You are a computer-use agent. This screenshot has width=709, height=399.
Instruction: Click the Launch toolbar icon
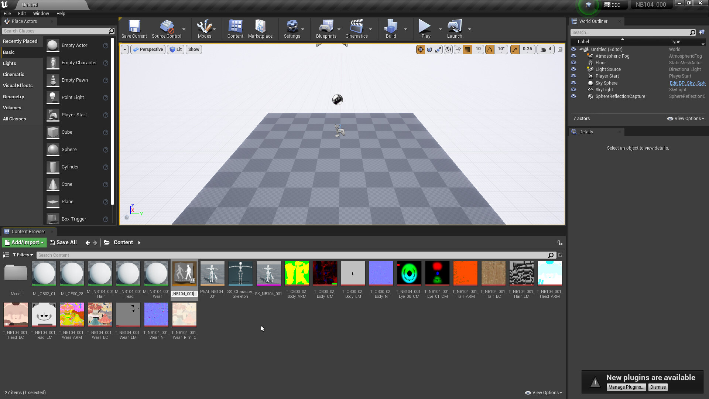pyautogui.click(x=455, y=29)
